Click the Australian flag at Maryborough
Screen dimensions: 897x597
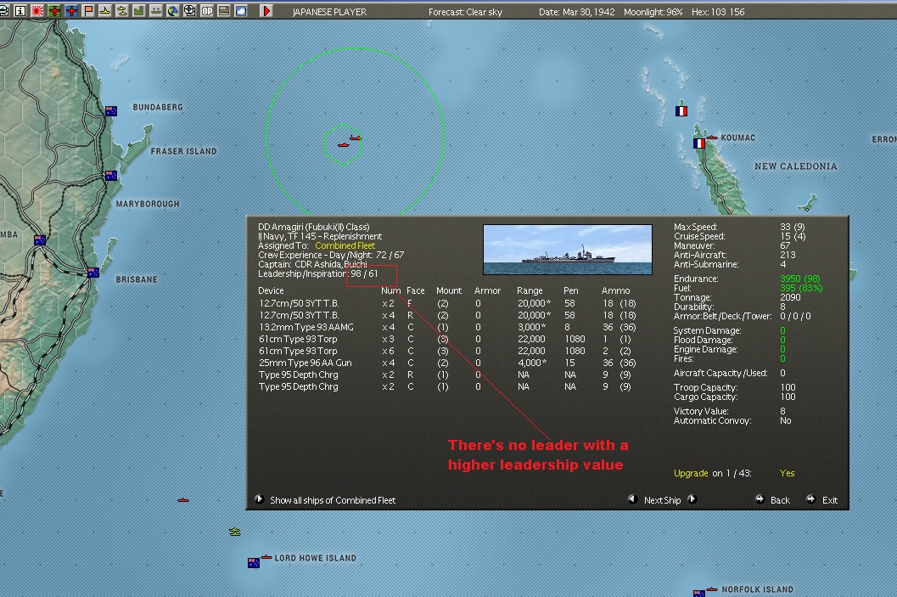[111, 176]
